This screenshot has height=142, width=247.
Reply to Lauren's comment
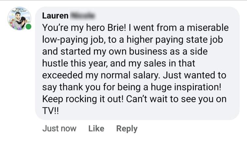(x=127, y=129)
